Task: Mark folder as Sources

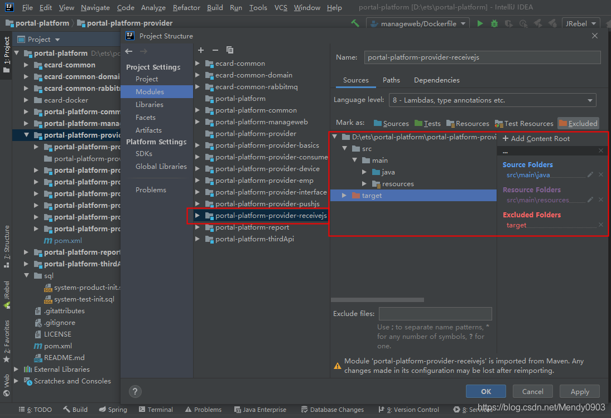Action: (391, 123)
